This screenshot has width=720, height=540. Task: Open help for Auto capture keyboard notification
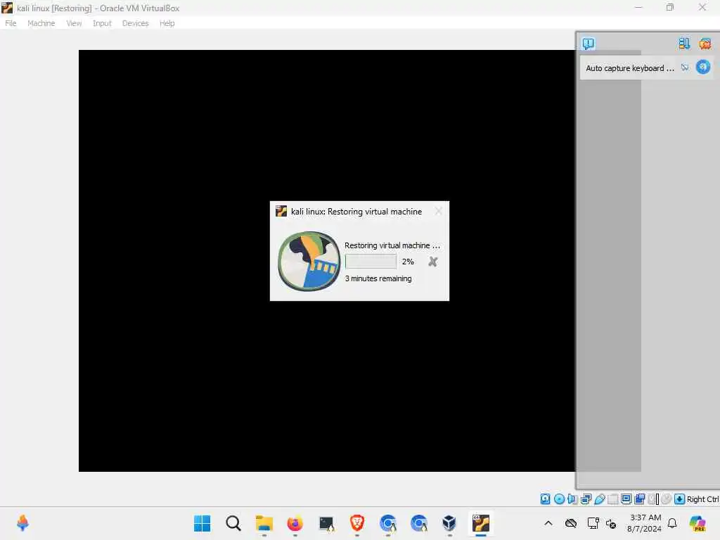703,67
